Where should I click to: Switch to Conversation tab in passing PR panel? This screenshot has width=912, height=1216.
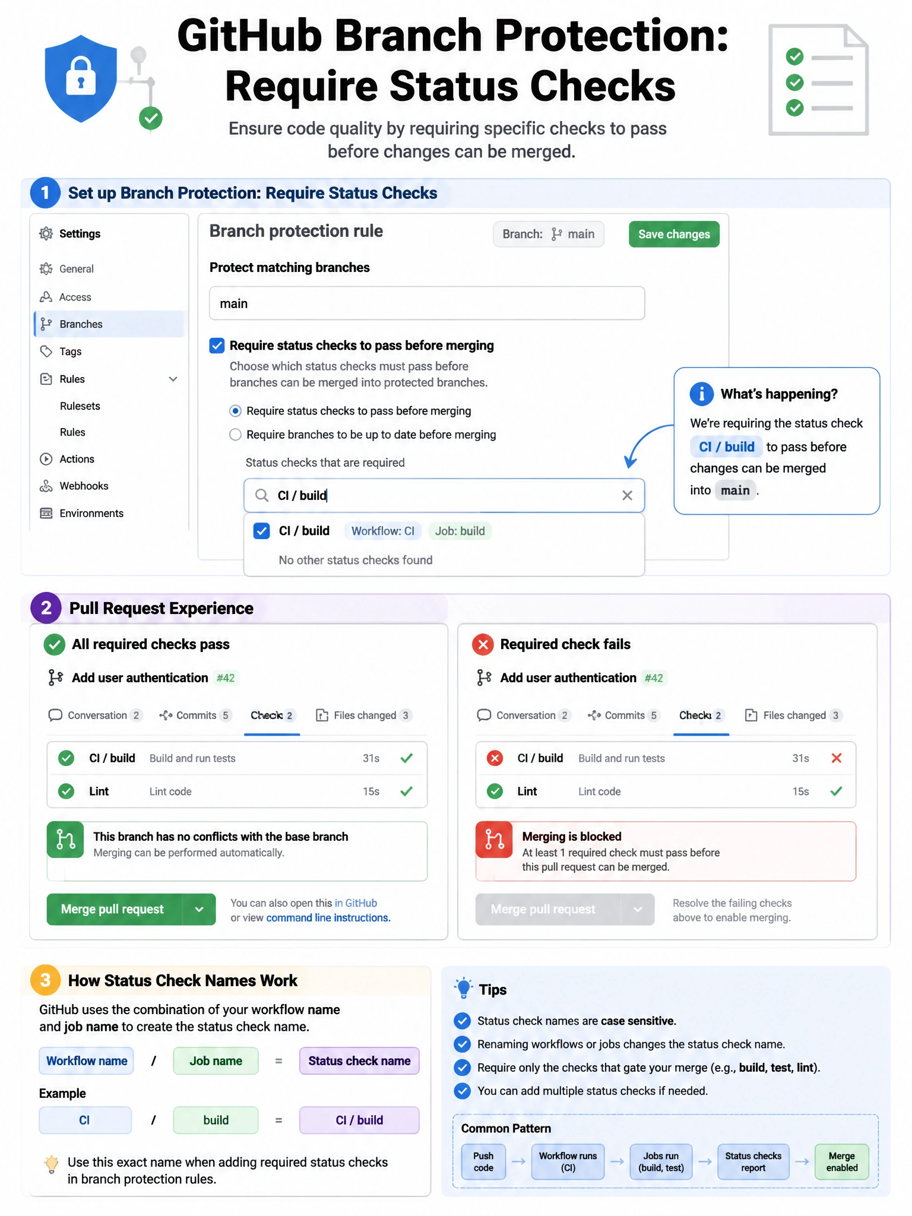coord(95,715)
